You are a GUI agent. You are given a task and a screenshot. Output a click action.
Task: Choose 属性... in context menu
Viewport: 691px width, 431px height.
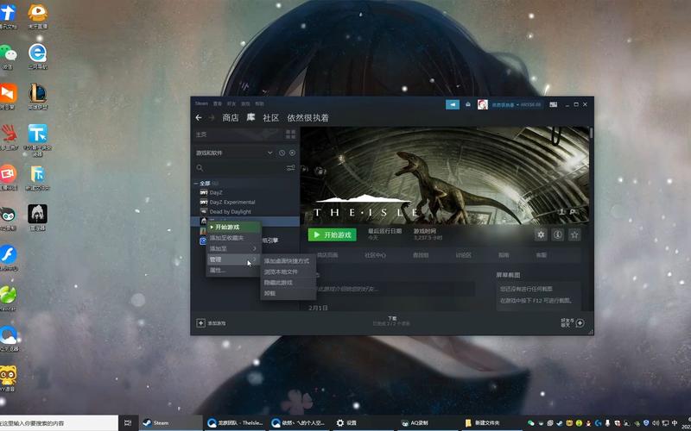(233, 270)
